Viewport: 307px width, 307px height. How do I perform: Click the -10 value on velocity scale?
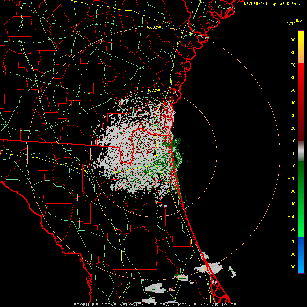(x=292, y=166)
